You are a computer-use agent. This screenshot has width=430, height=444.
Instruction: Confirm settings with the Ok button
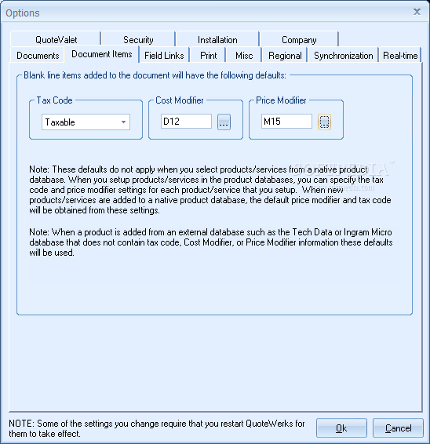[x=341, y=428]
